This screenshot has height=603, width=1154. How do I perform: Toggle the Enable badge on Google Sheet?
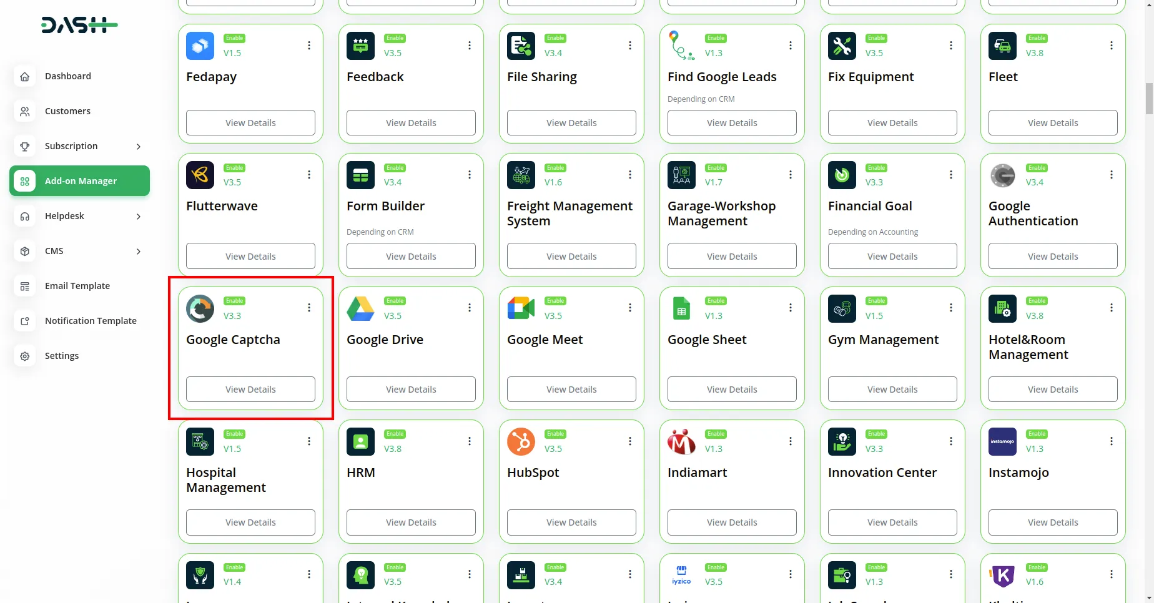[x=716, y=301]
